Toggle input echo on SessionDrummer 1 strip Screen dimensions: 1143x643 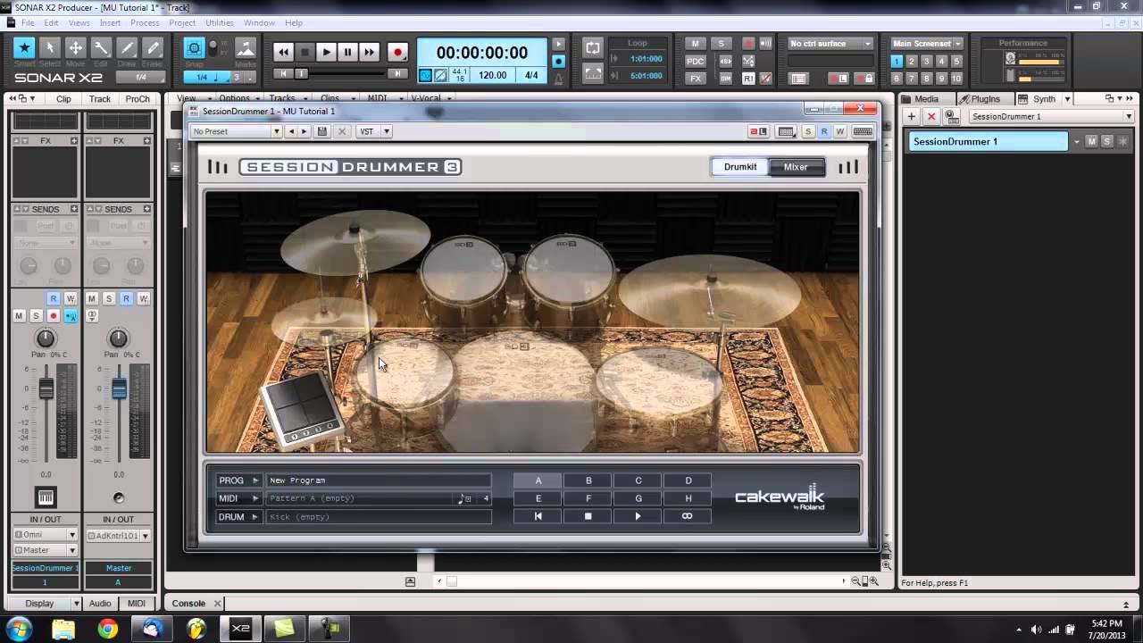click(x=71, y=316)
